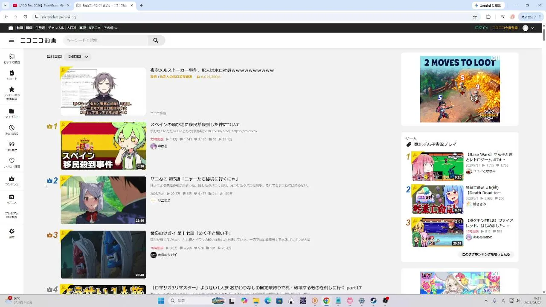Go back with the browser back arrow
Image resolution: width=546 pixels, height=307 pixels.
click(6, 17)
